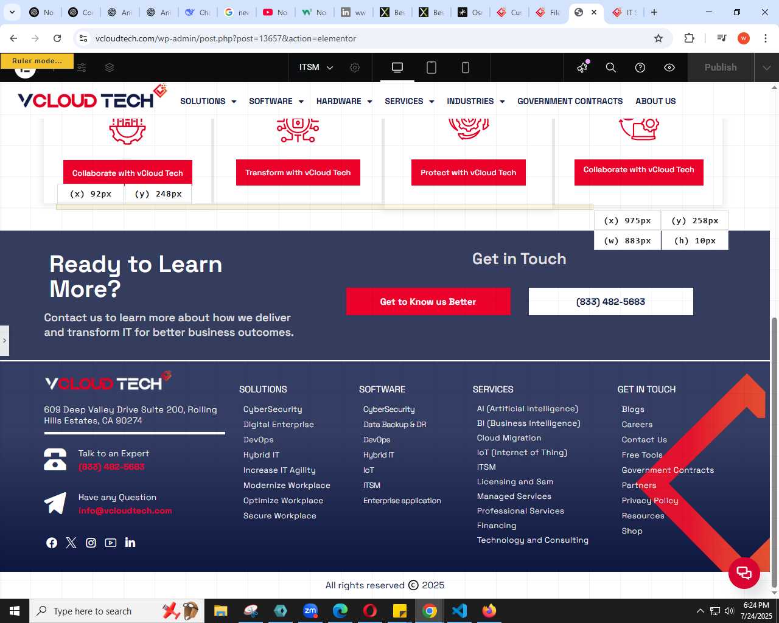
Task: Click the (833) 482-5683 white button
Action: [611, 302]
